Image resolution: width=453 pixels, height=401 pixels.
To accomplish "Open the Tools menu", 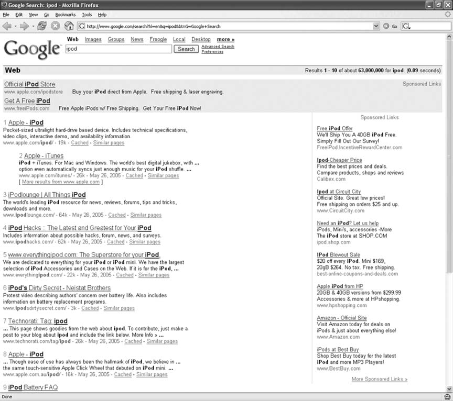I will pos(87,15).
